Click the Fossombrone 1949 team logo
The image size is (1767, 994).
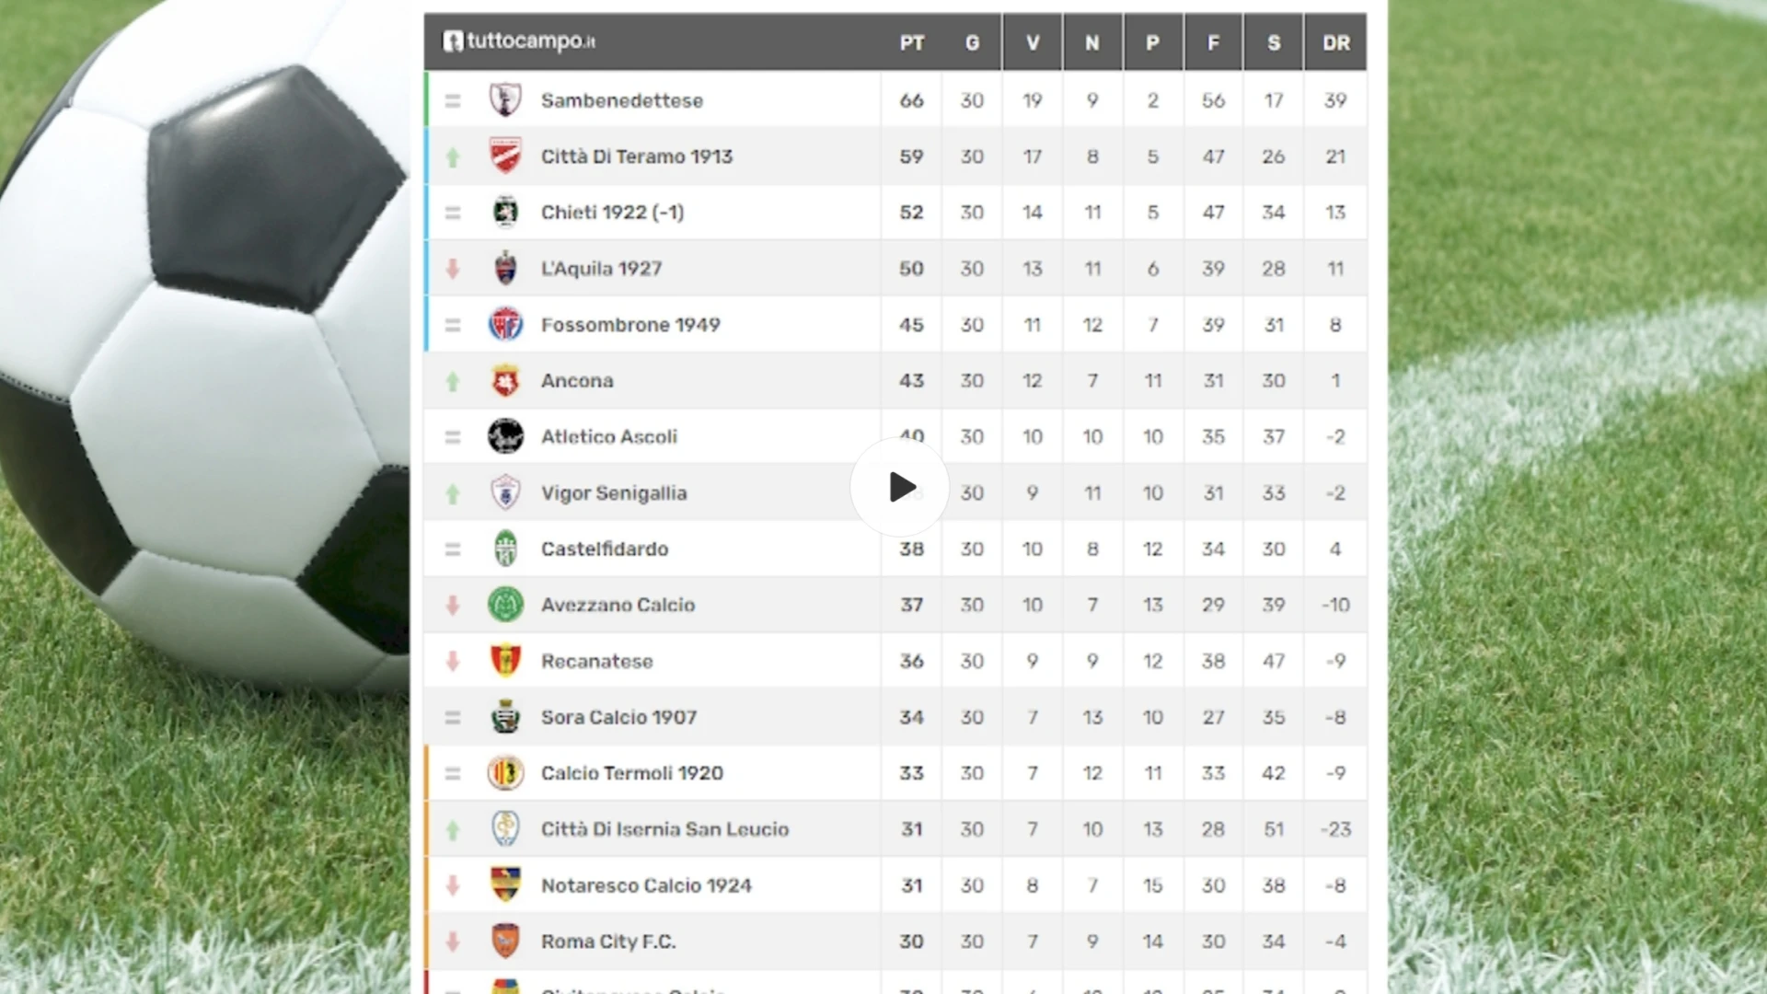[505, 324]
